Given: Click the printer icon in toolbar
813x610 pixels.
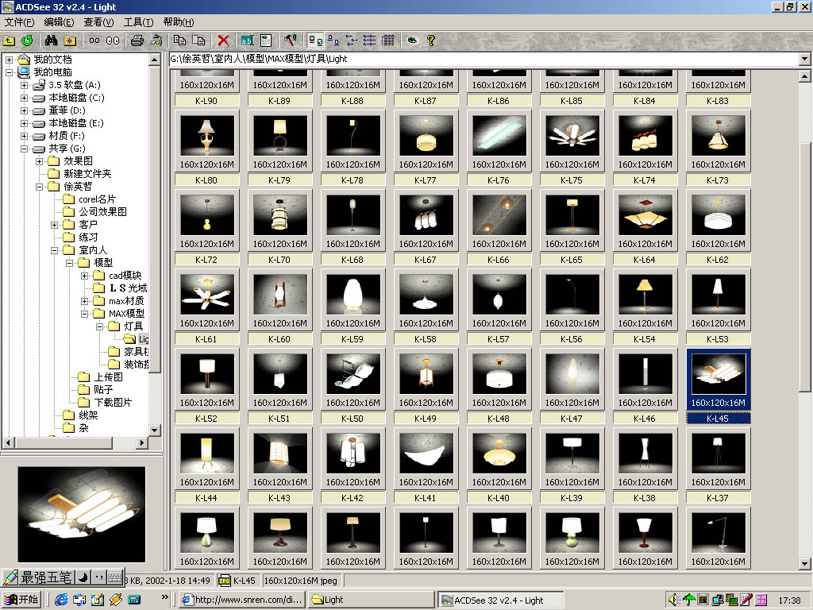Looking at the screenshot, I should coord(137,40).
